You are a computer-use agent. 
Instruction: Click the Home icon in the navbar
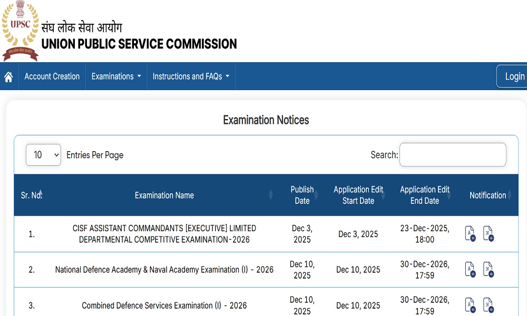(x=8, y=76)
